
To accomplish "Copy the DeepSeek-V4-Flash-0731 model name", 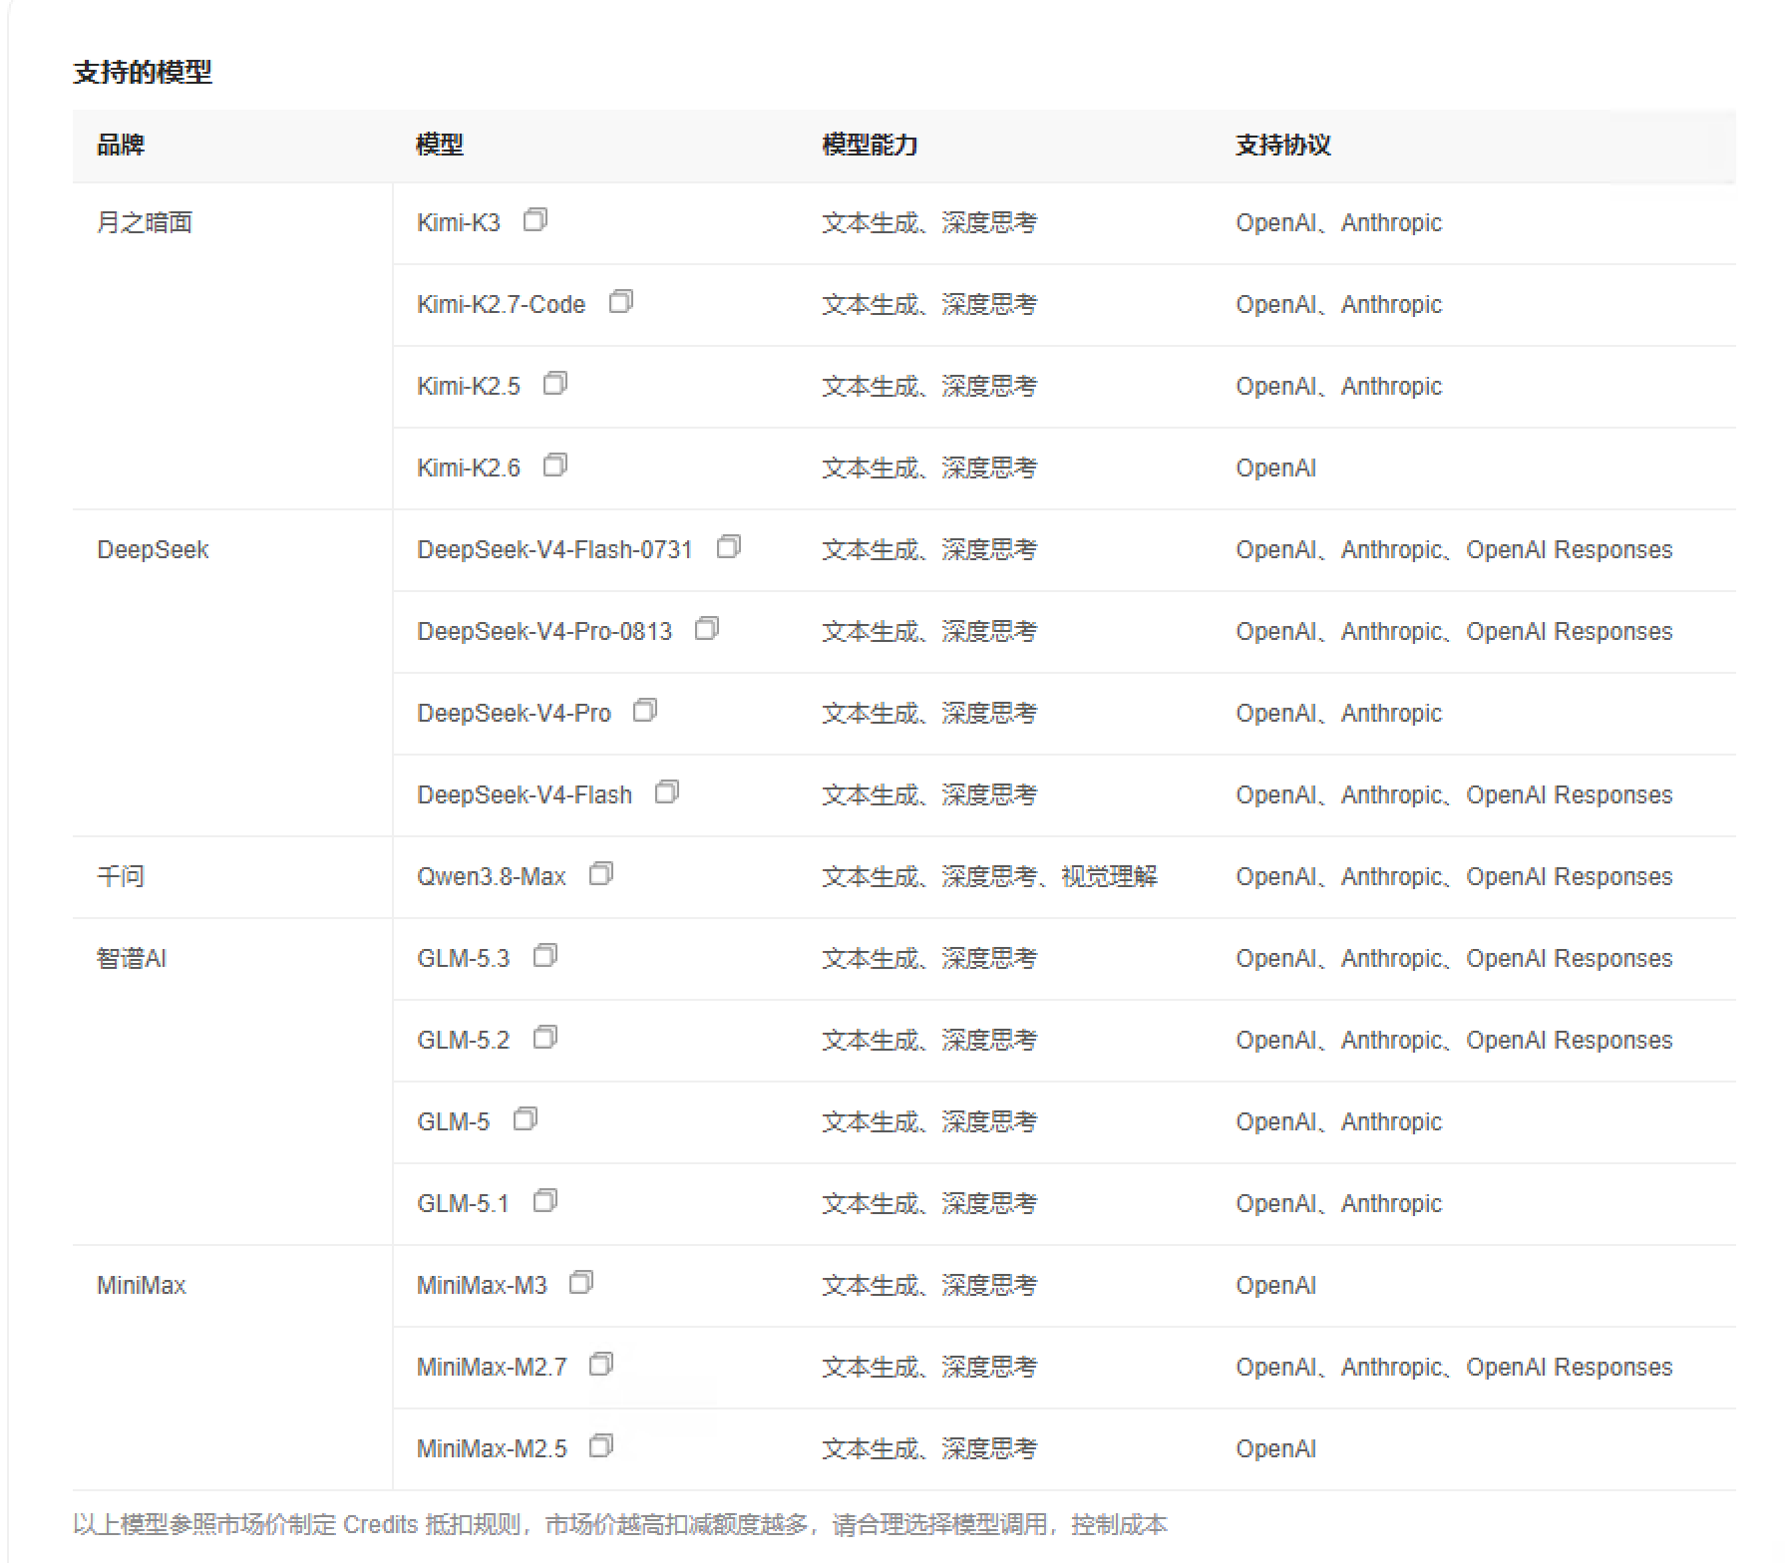I will (x=729, y=547).
